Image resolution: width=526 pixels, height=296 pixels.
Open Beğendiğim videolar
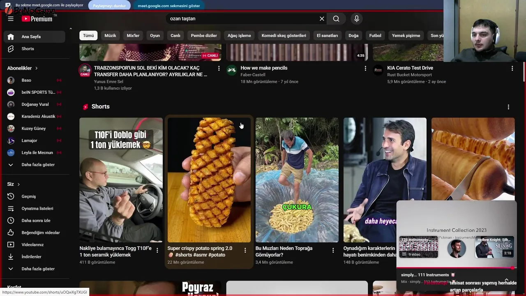click(35, 233)
